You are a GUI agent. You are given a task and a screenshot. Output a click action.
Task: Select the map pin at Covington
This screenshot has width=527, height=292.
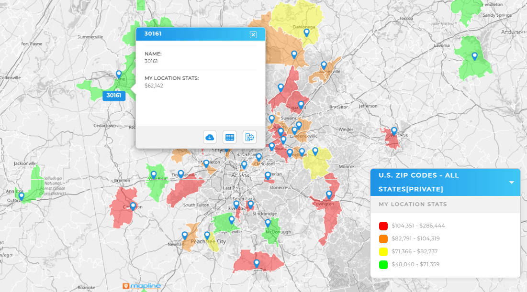(329, 194)
